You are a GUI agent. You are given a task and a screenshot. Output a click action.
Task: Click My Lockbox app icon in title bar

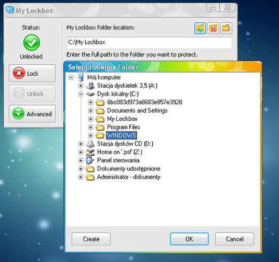(10, 10)
